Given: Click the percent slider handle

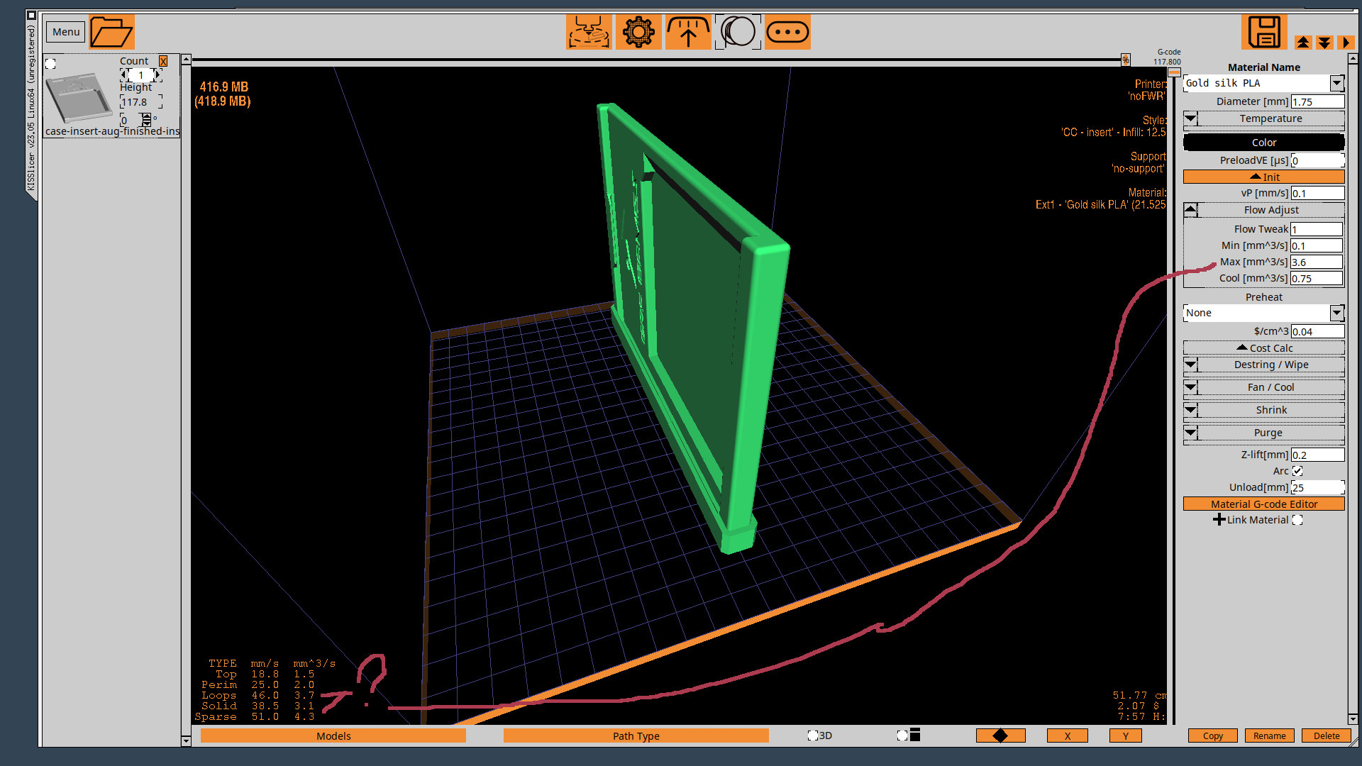Looking at the screenshot, I should coord(1126,60).
